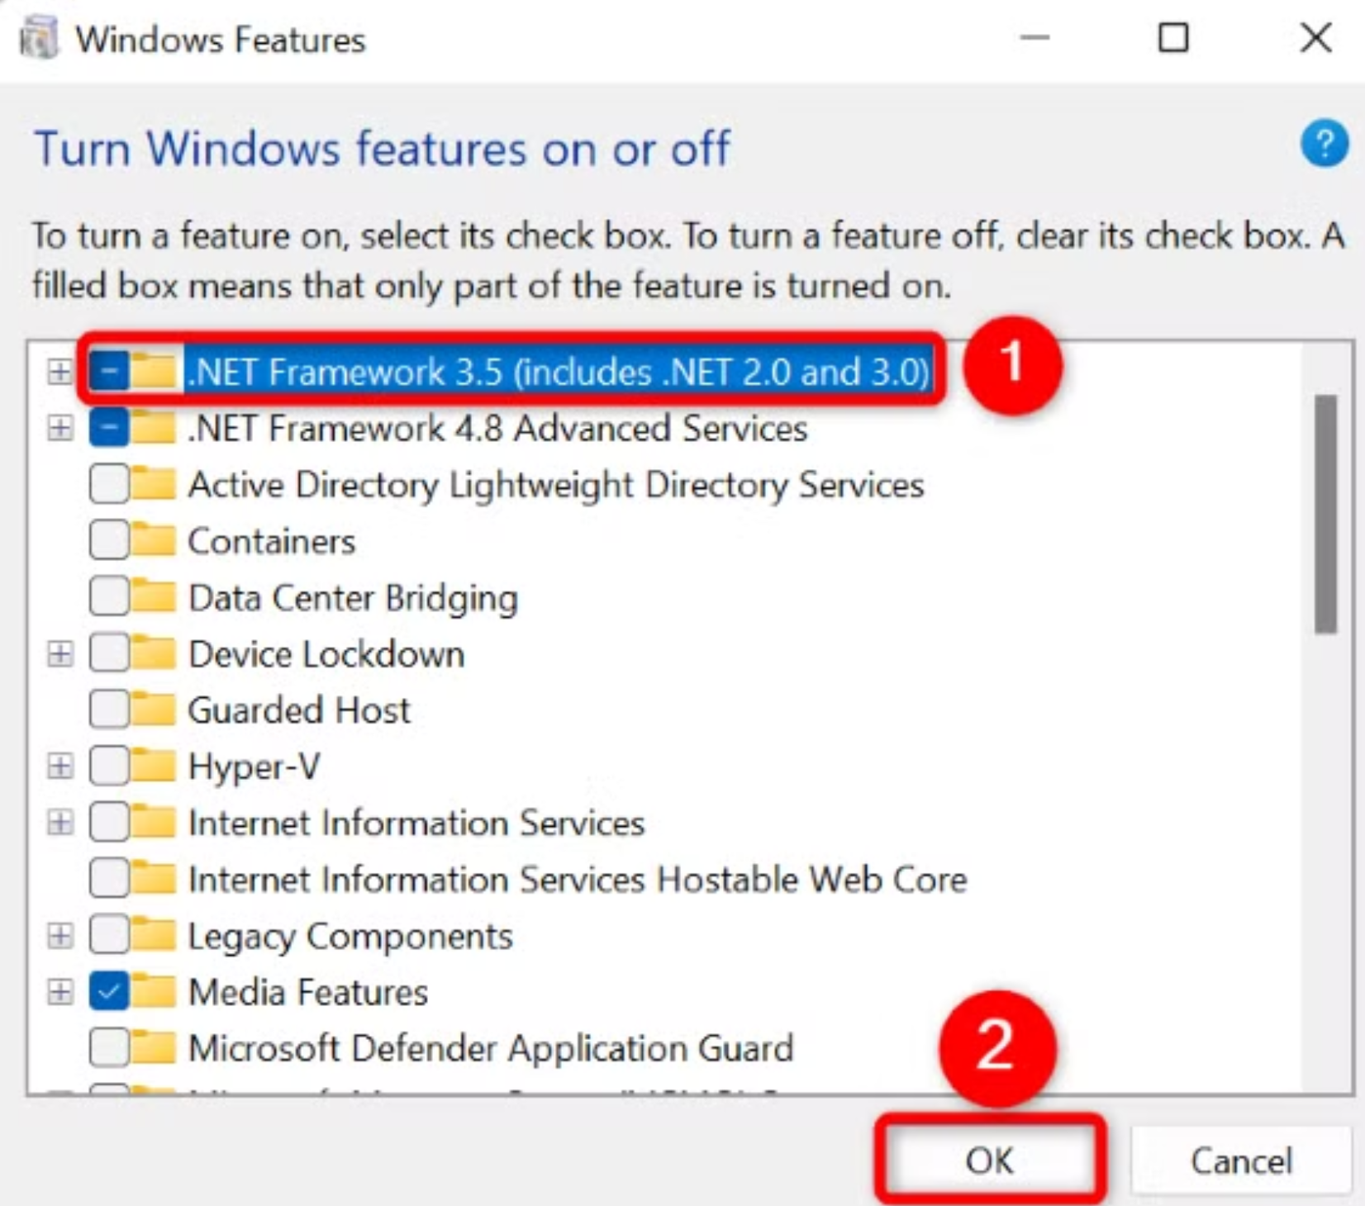Viewport: 1365px width, 1206px height.
Task: Click the Media Features folder icon
Action: [154, 992]
